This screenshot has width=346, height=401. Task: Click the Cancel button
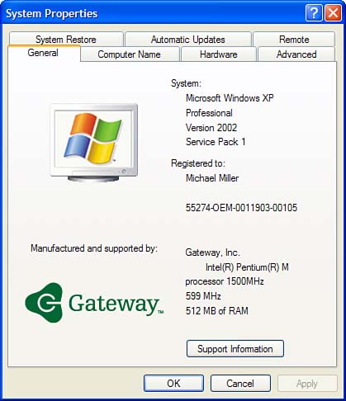(x=240, y=383)
